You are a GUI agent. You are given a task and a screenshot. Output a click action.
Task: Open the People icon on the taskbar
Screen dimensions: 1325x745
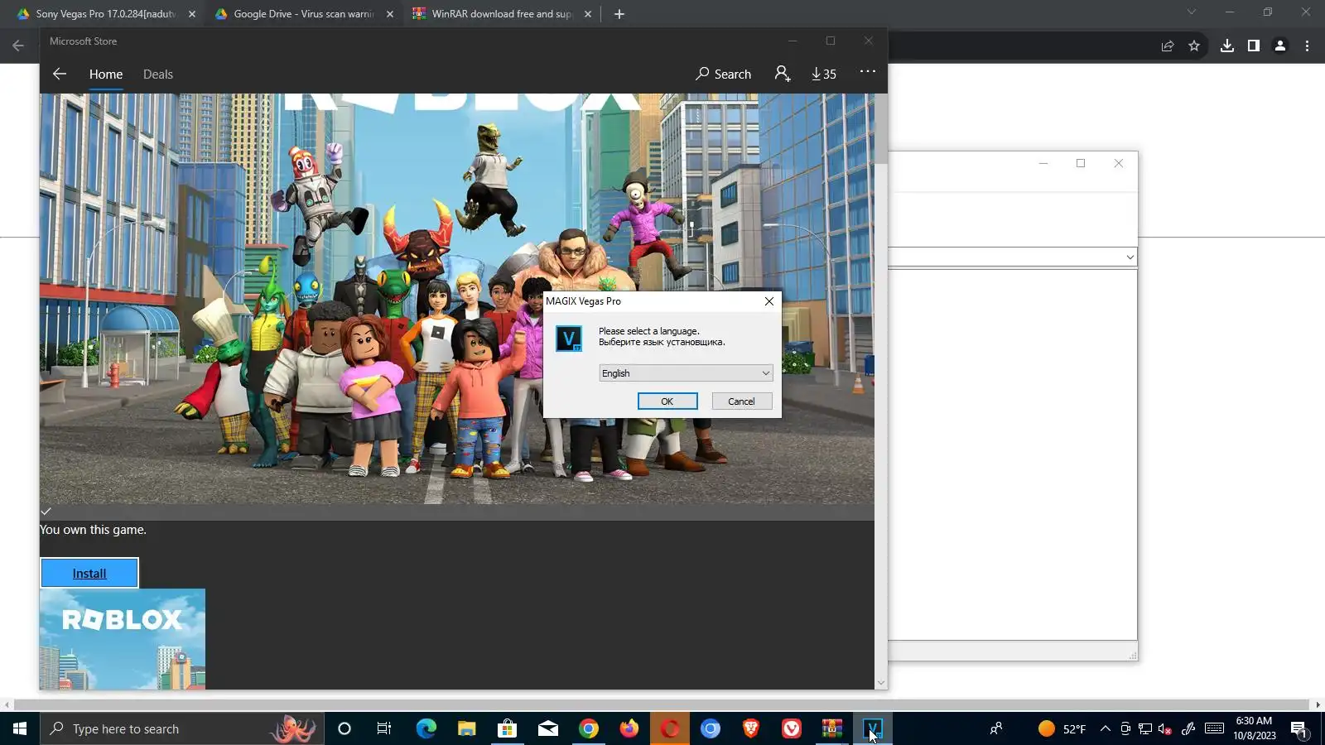996,728
